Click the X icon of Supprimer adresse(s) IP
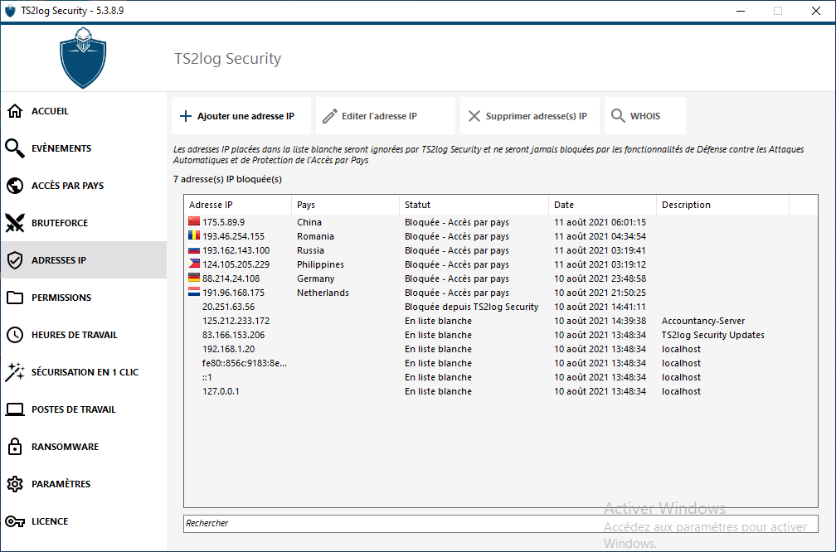 coord(474,116)
